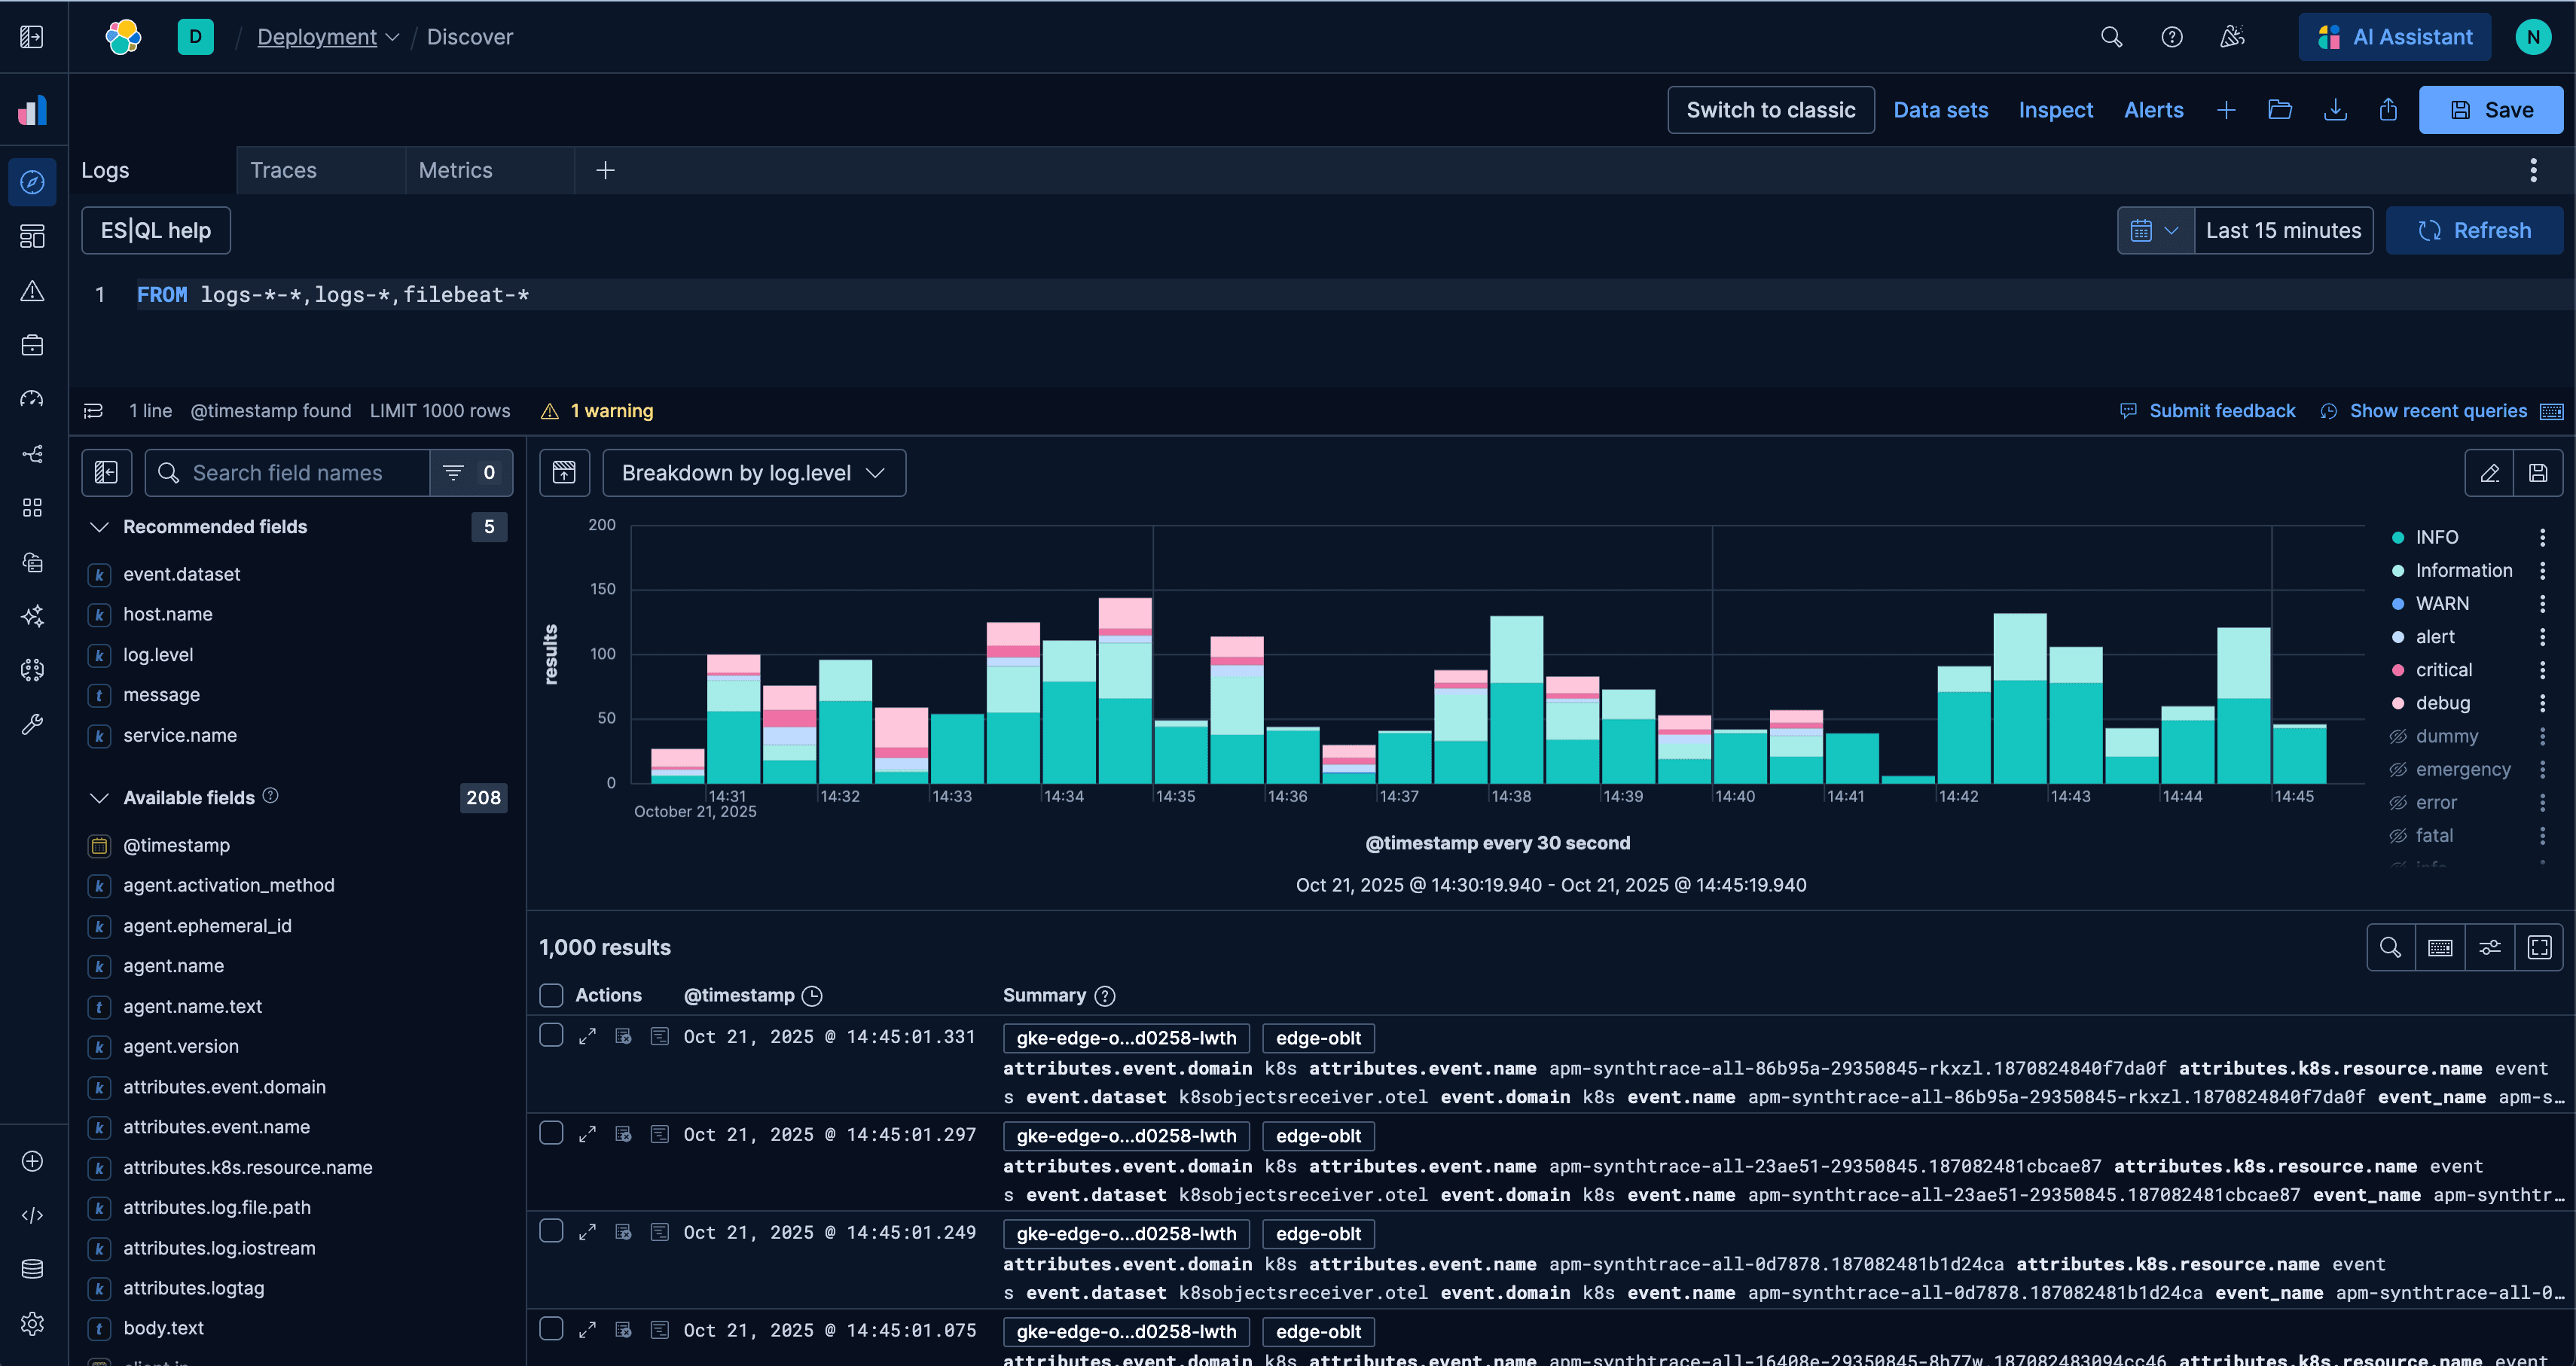Image resolution: width=2576 pixels, height=1366 pixels.
Task: Open the Dashboards icon in the sidebar
Action: (32, 237)
